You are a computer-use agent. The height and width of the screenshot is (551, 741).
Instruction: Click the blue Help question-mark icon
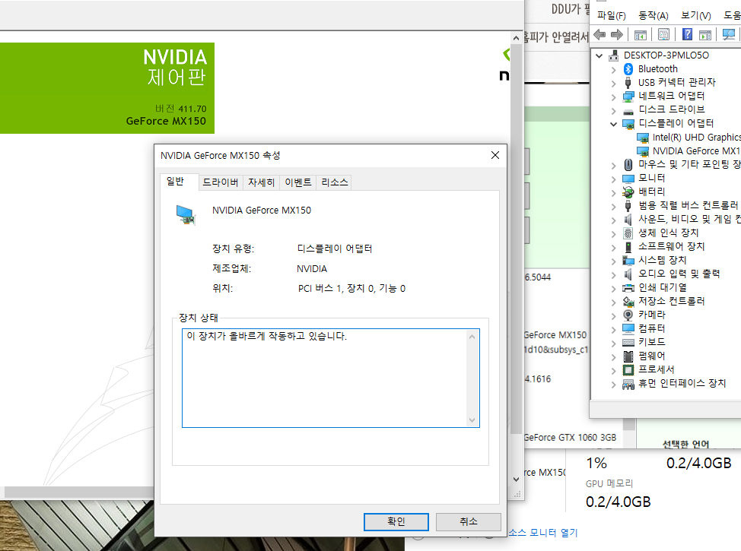click(688, 34)
